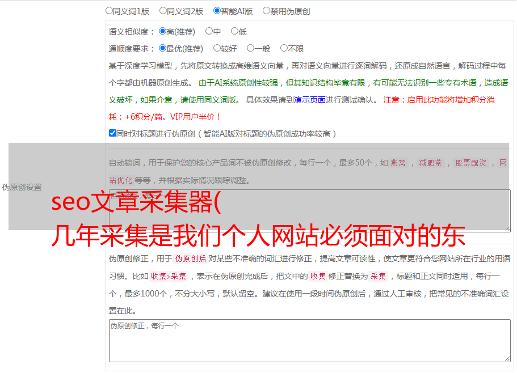The height and width of the screenshot is (373, 517).
Task: Open the 演示页面 link
Action: click(x=310, y=100)
